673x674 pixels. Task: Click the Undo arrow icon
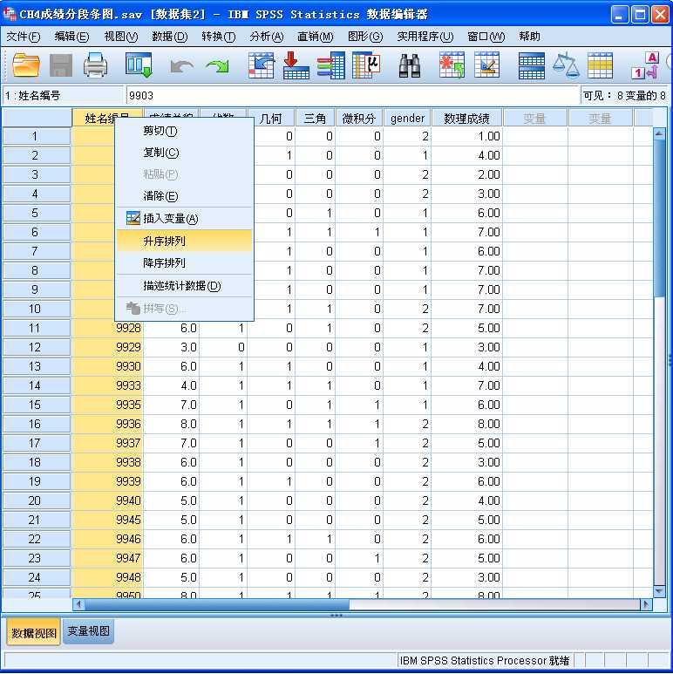click(x=181, y=66)
